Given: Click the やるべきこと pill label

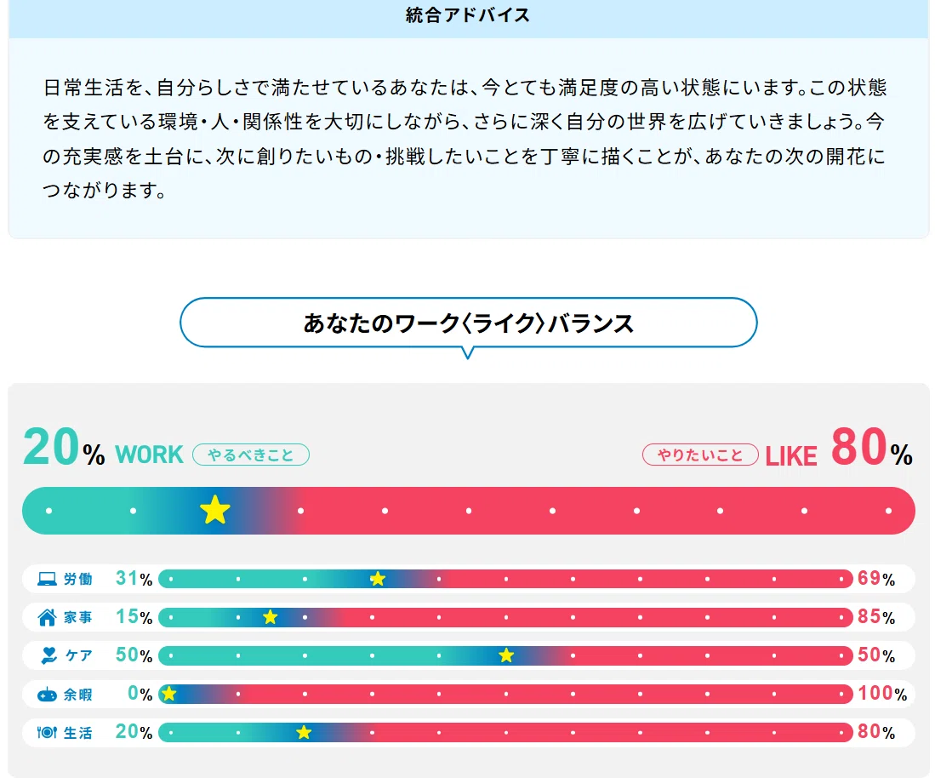Looking at the screenshot, I should [250, 455].
